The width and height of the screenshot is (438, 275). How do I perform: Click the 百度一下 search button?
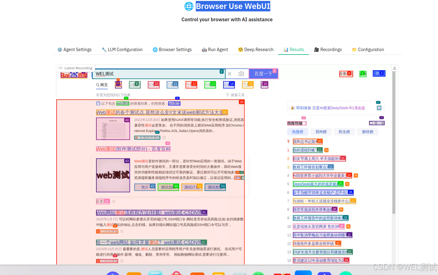pyautogui.click(x=263, y=74)
